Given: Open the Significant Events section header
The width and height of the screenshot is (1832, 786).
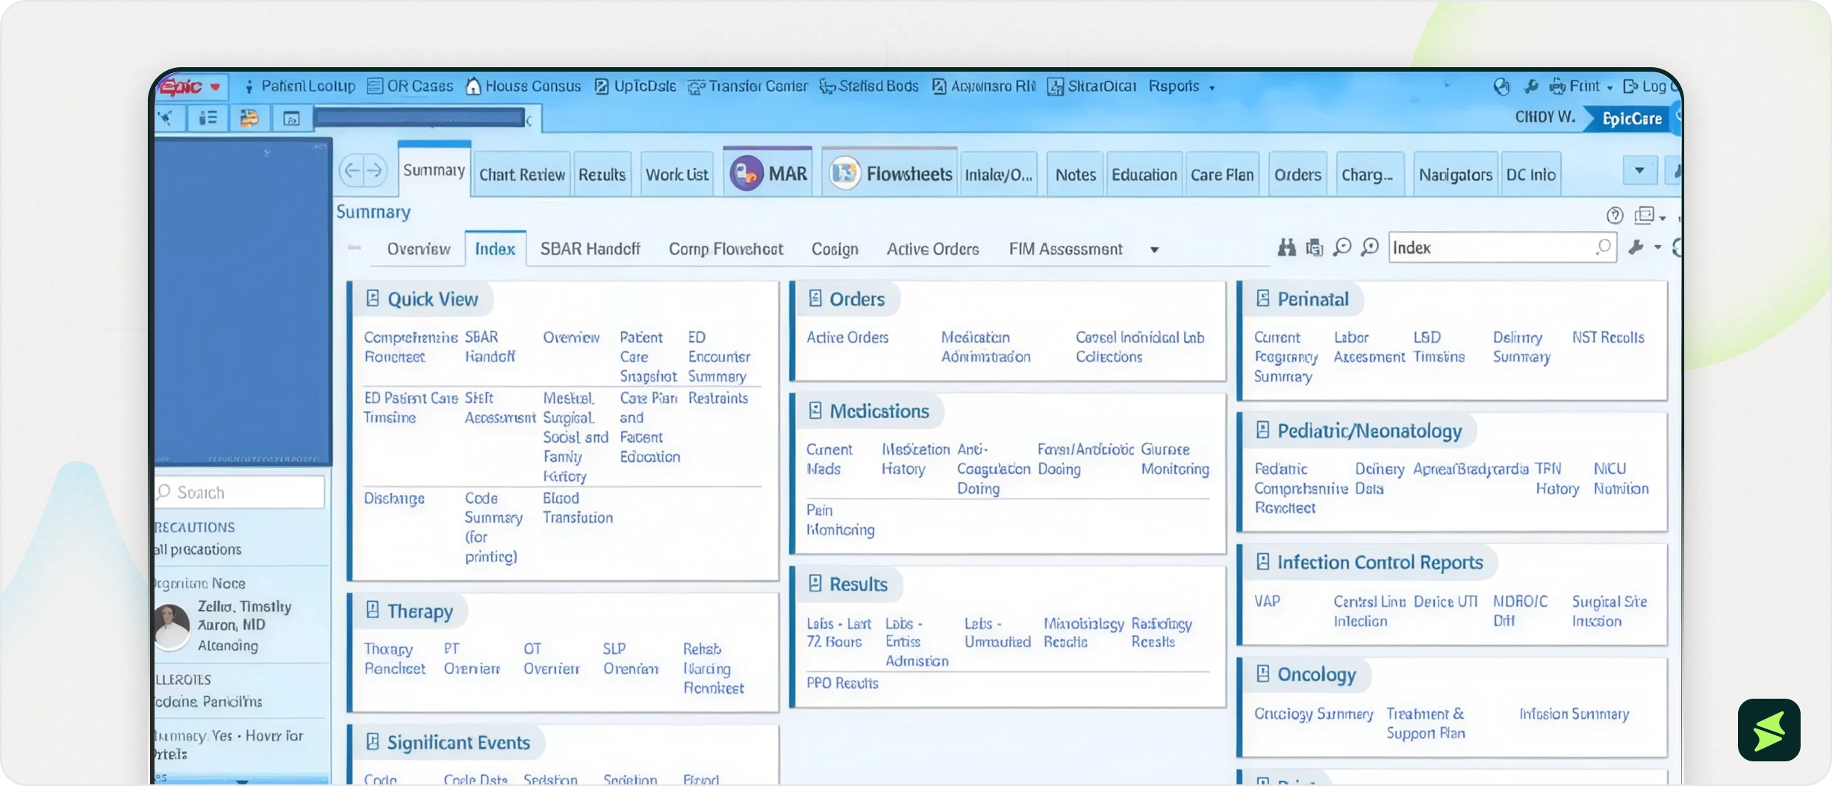Looking at the screenshot, I should [x=448, y=743].
